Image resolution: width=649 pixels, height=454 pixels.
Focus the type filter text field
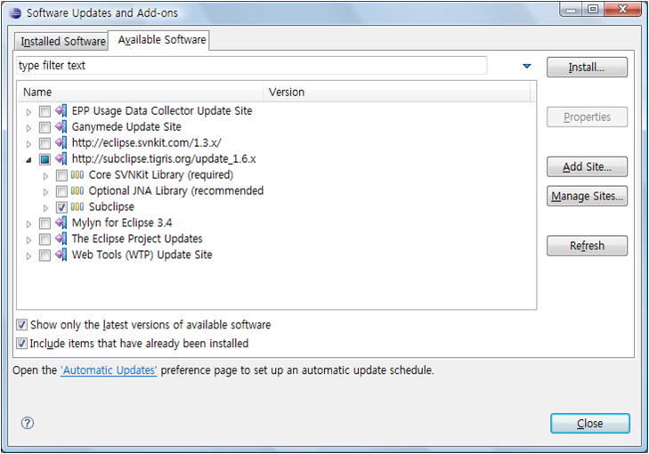click(x=252, y=65)
